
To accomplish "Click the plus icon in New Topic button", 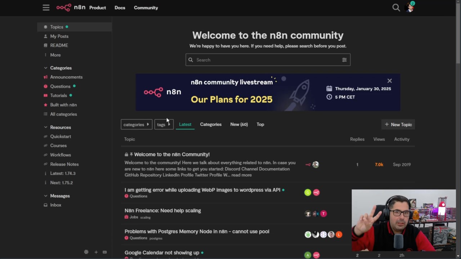I will tap(386, 124).
